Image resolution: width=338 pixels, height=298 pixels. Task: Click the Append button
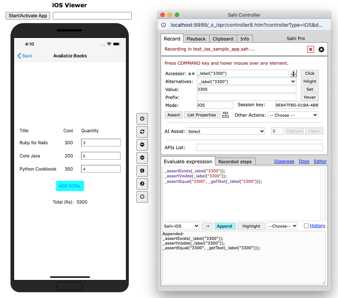coord(224,226)
